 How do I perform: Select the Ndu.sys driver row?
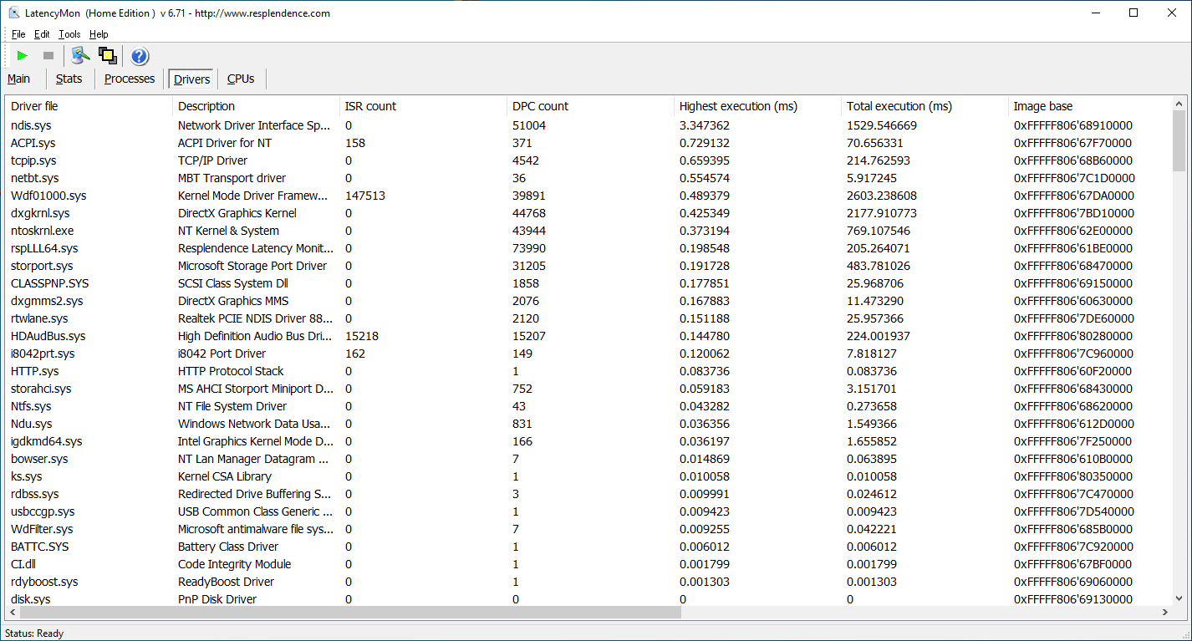click(588, 424)
